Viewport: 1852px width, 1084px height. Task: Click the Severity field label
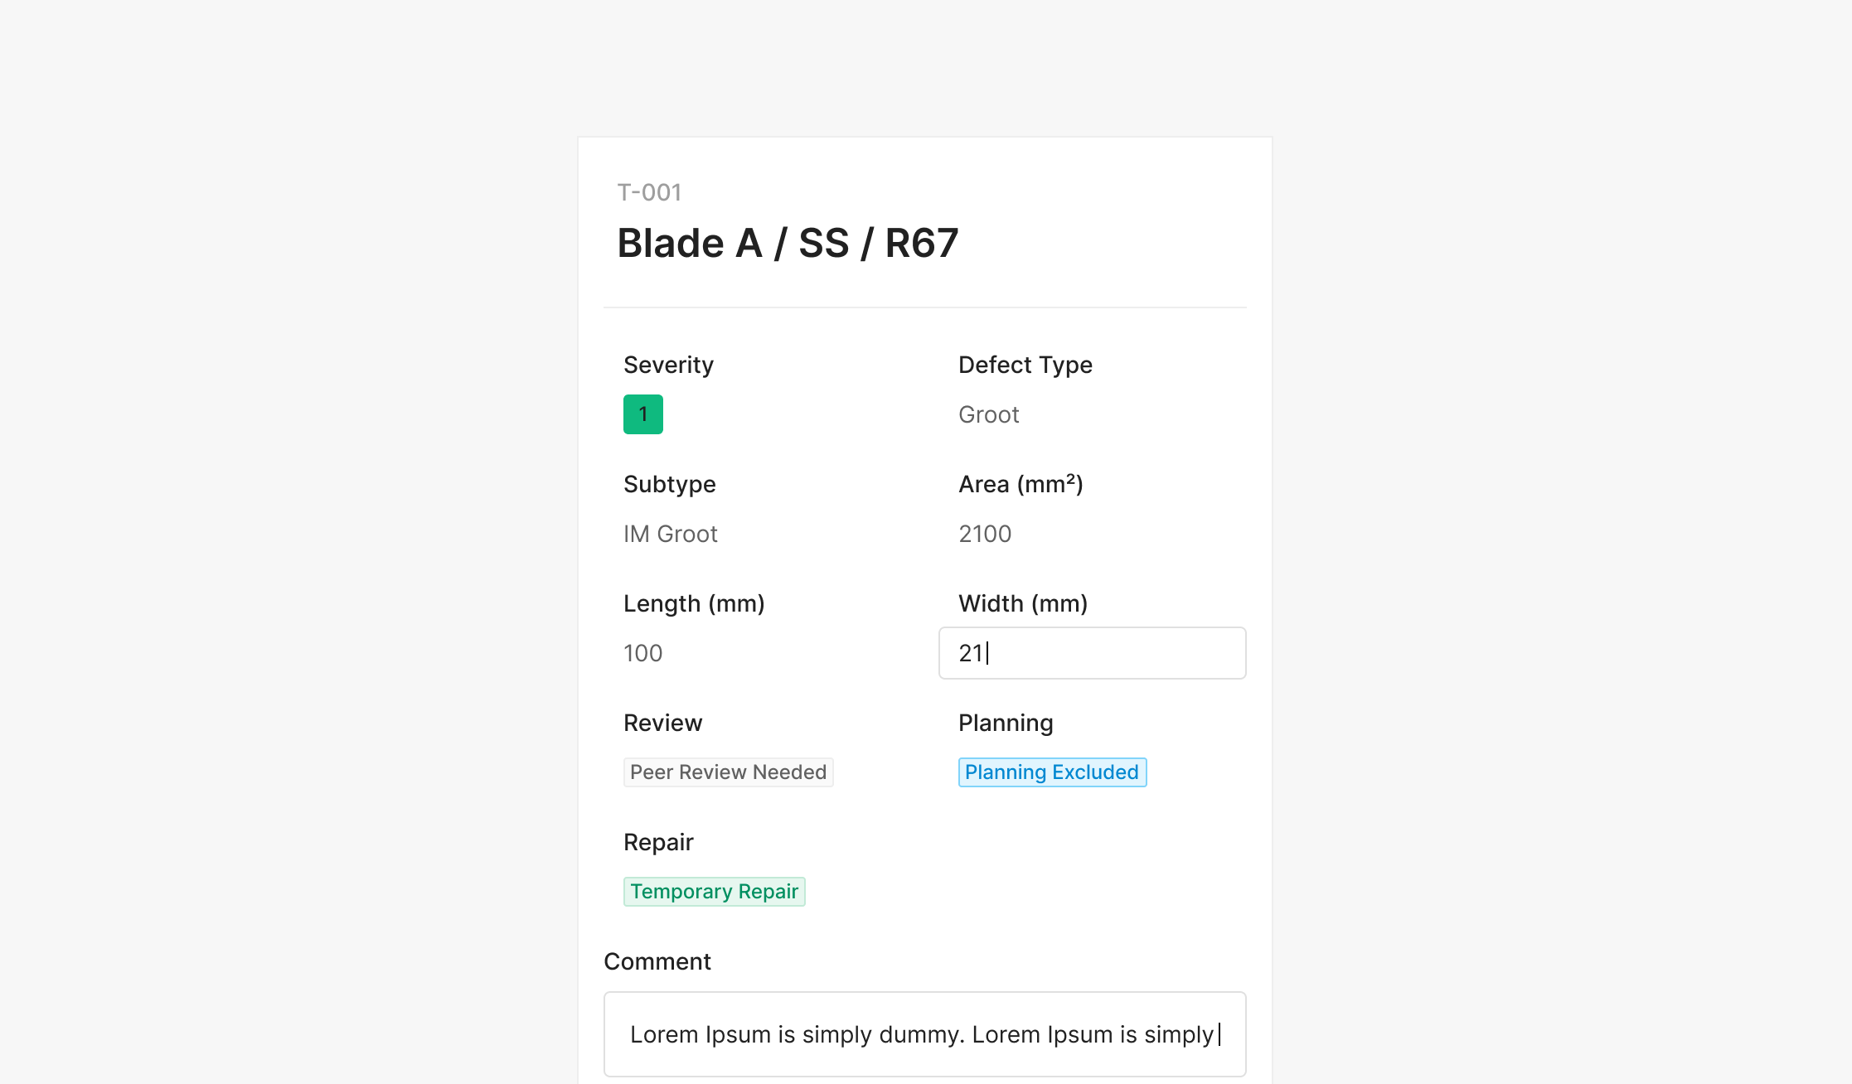coord(668,365)
